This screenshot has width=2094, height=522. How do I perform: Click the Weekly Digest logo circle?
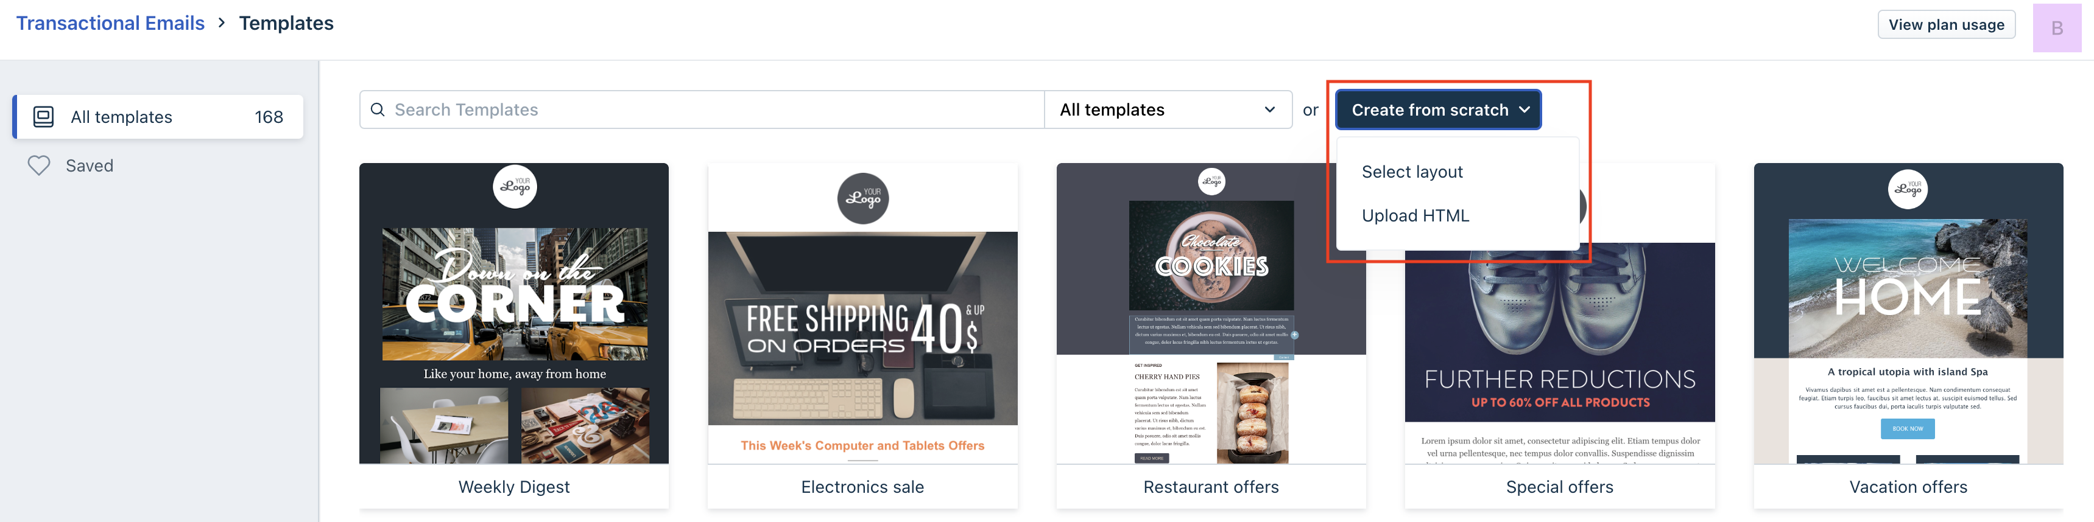coord(515,187)
